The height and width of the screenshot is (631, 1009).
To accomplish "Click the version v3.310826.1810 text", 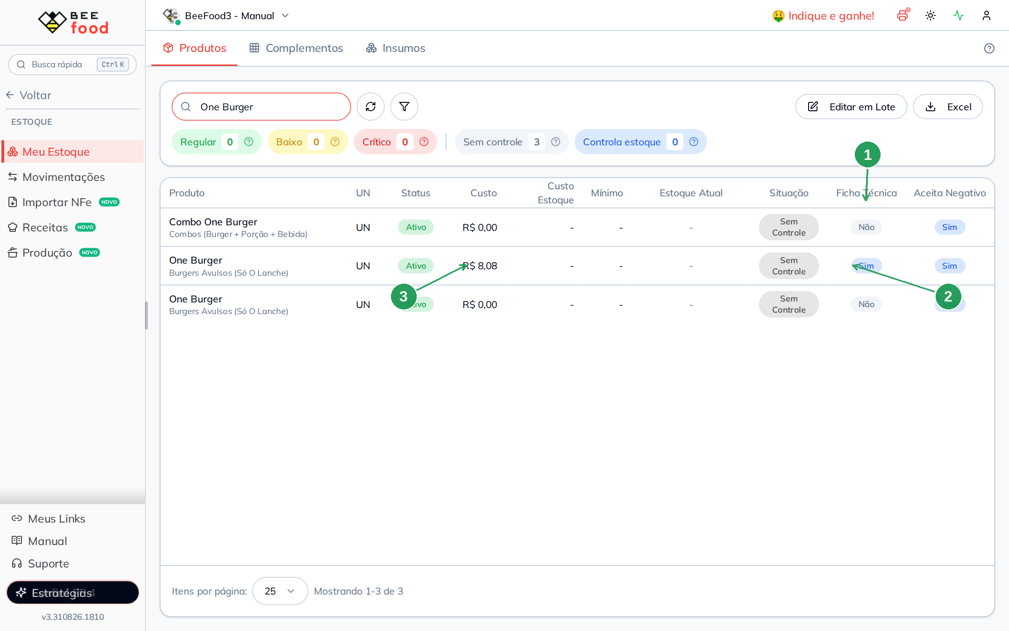I will pyautogui.click(x=73, y=617).
